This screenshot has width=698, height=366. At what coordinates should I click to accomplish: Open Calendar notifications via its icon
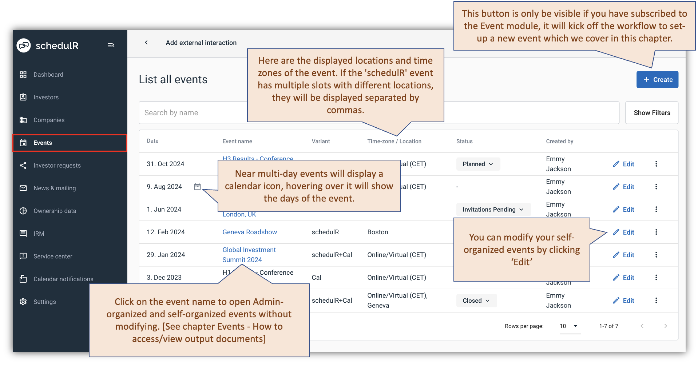coord(63,279)
